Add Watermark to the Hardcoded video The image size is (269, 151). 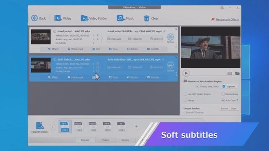pyautogui.click(x=75, y=49)
